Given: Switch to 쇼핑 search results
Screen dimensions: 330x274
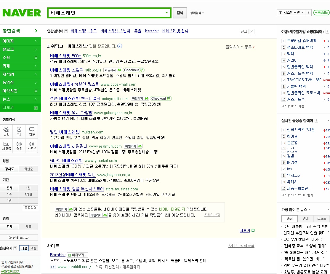Looking at the screenshot, I should [x=20, y=58].
